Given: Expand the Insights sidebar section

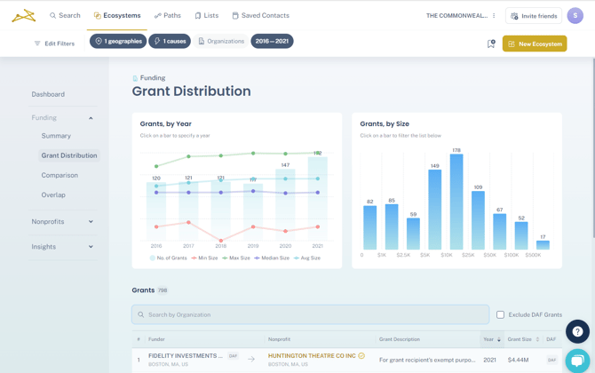Looking at the screenshot, I should (91, 247).
